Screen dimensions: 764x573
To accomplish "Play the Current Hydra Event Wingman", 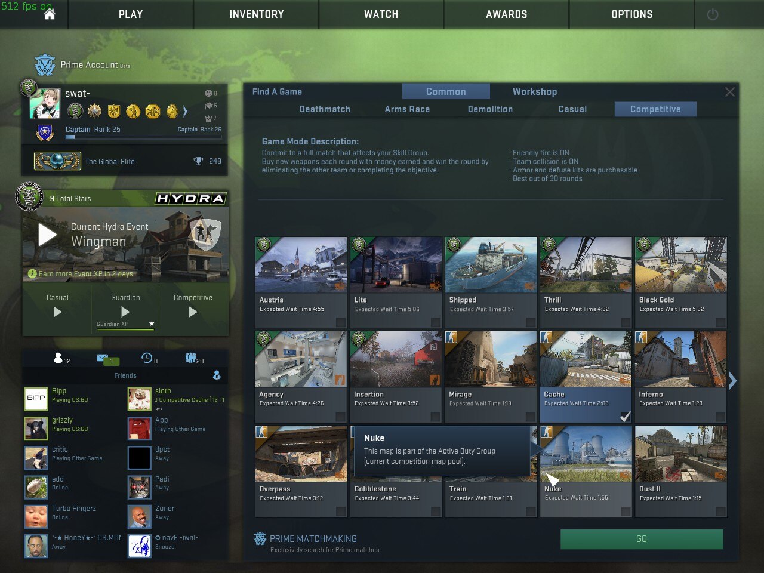I will 48,235.
